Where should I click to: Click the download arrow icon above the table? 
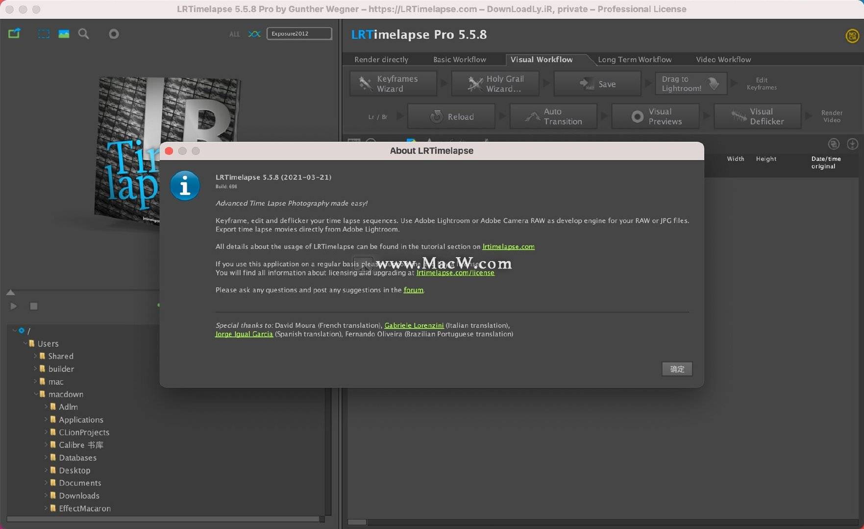click(853, 144)
